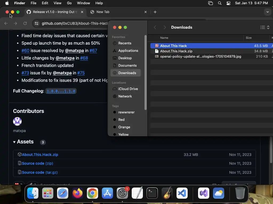
Task: Open issue #73 link
Action: (25, 73)
